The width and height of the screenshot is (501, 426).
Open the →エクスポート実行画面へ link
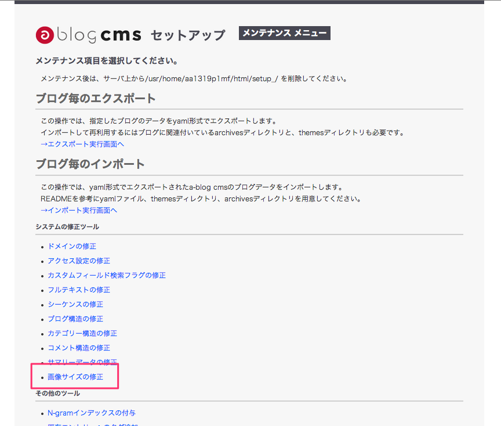tap(82, 145)
